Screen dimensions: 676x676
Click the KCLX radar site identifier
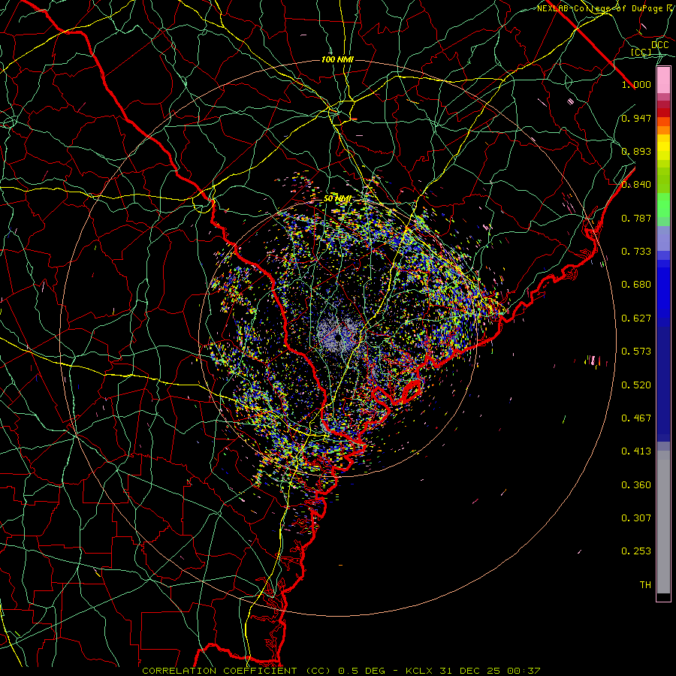[x=418, y=671]
